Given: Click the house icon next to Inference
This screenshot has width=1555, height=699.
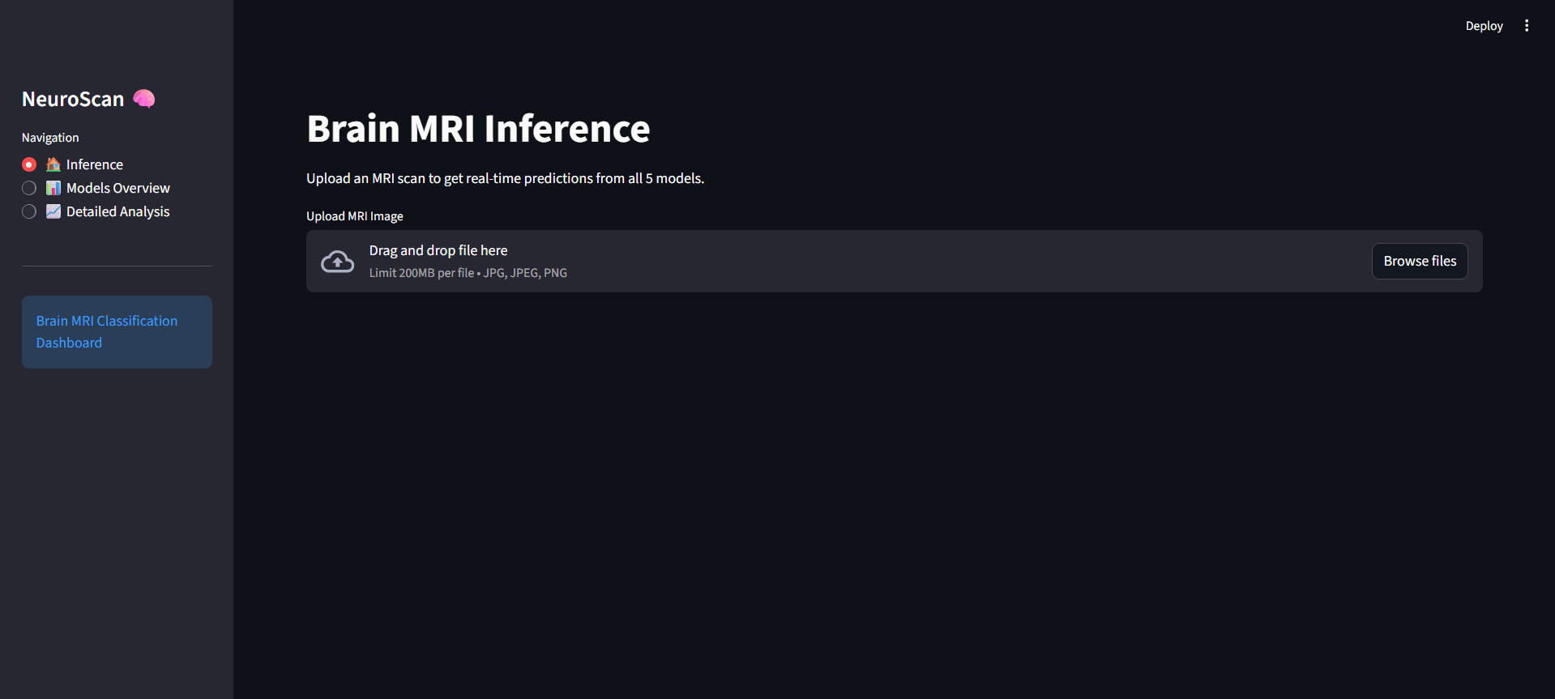Looking at the screenshot, I should pyautogui.click(x=53, y=164).
